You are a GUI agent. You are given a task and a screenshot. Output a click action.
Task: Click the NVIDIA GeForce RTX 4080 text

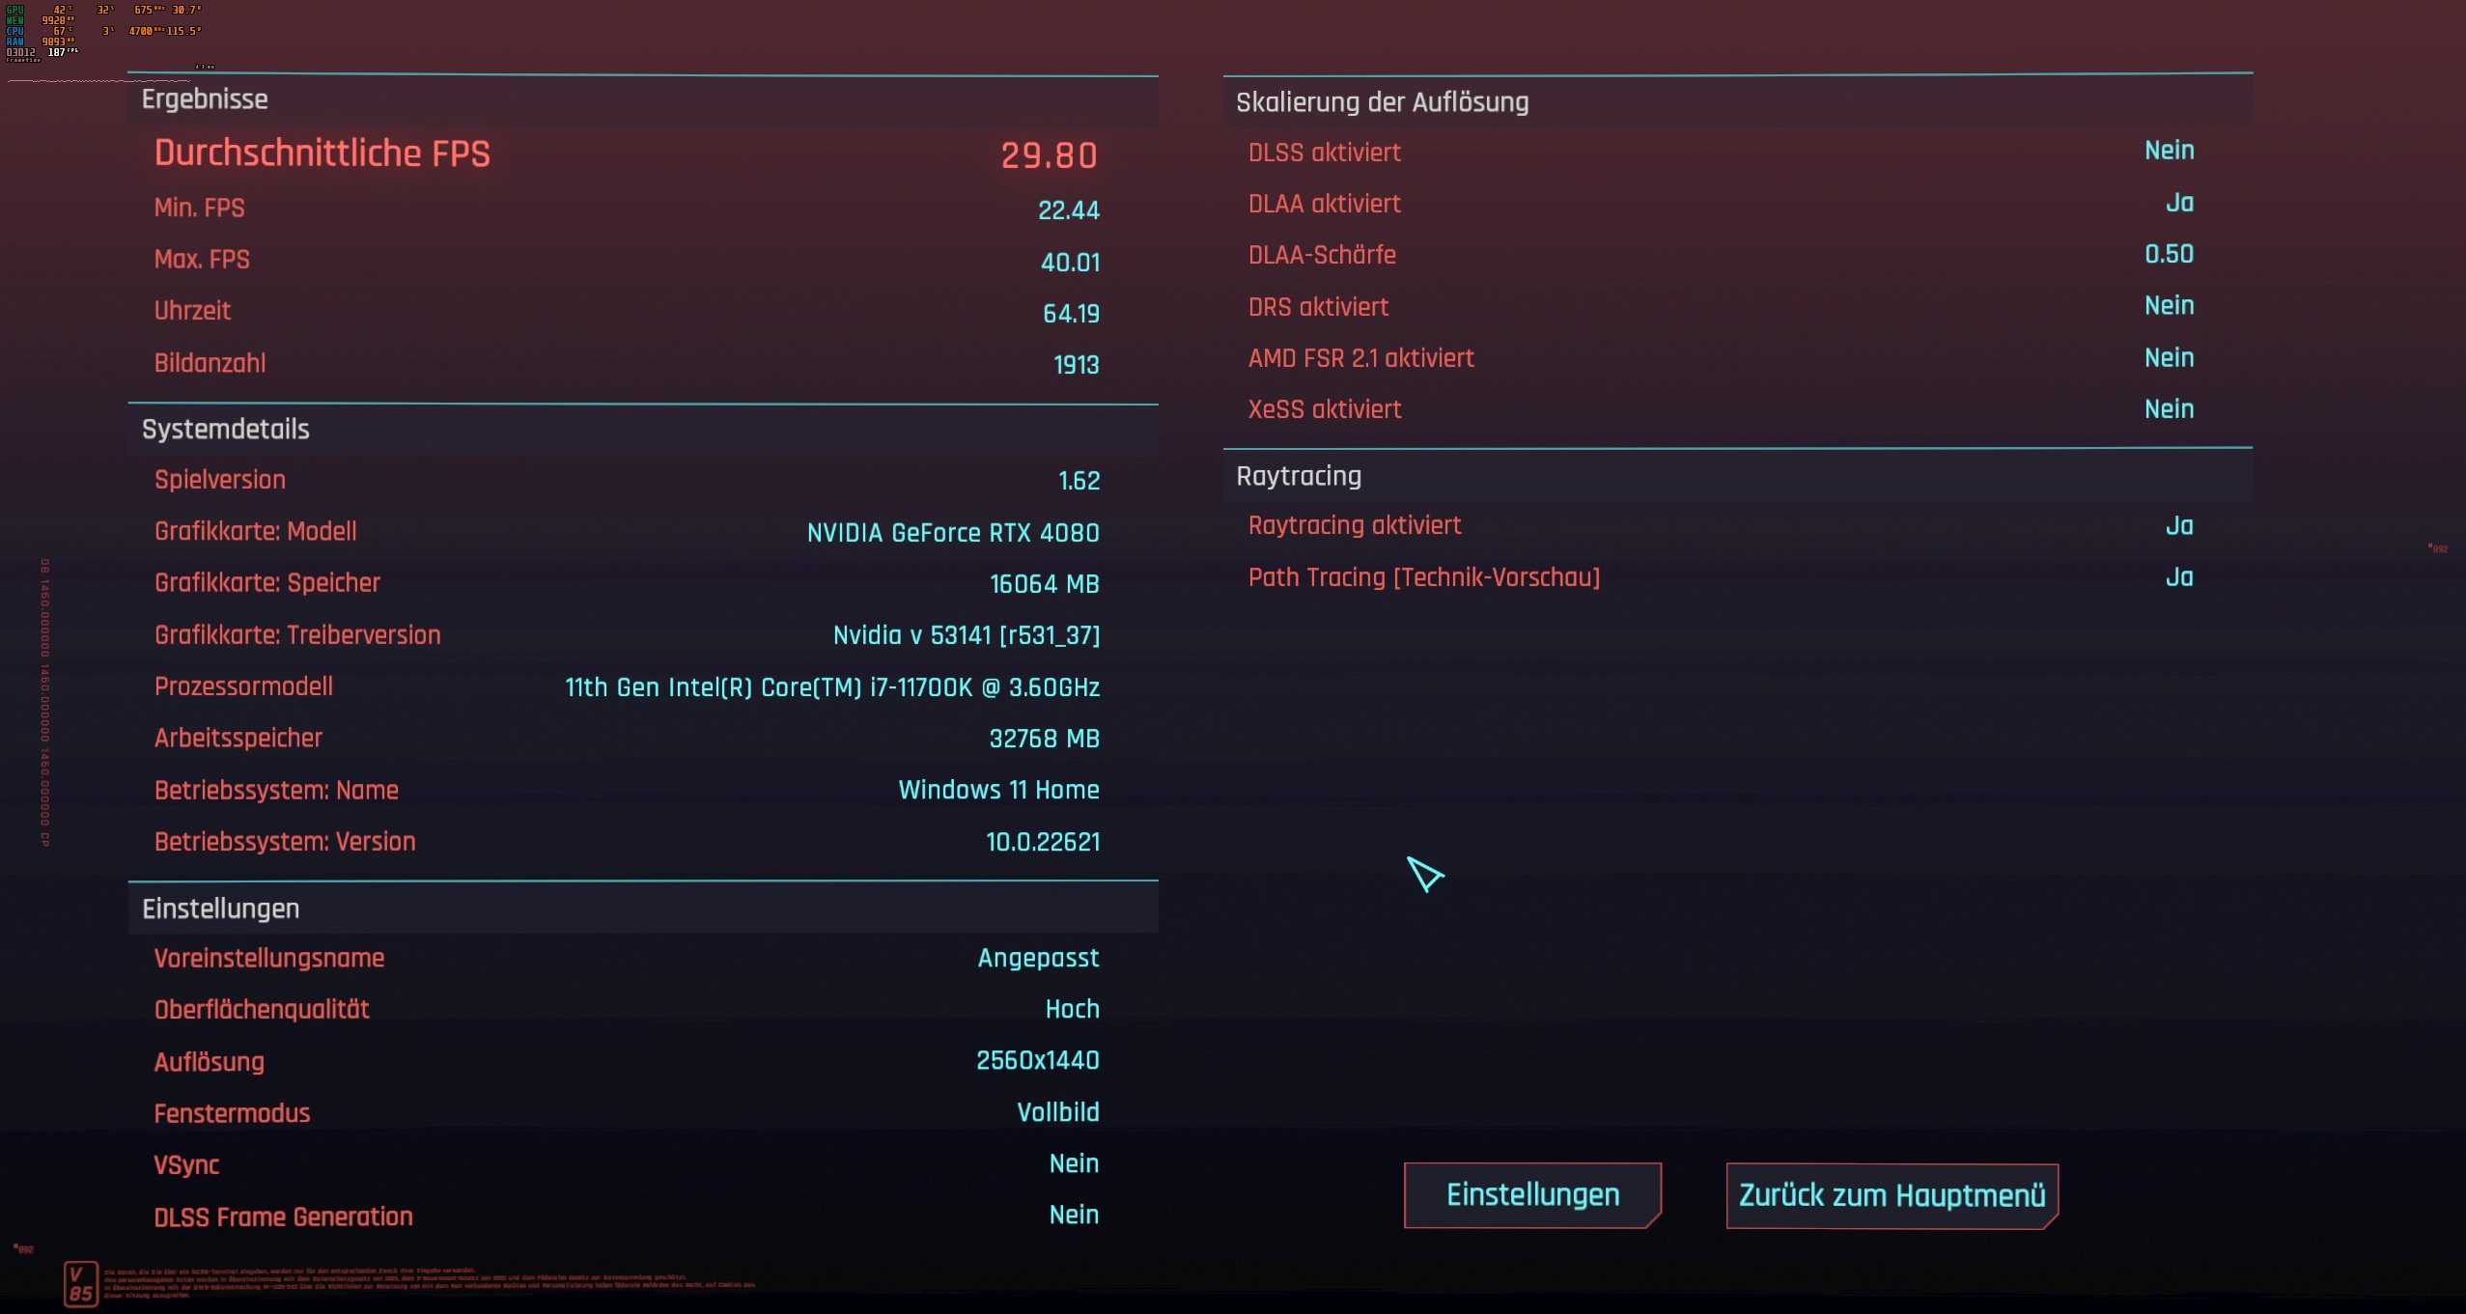[x=953, y=533]
